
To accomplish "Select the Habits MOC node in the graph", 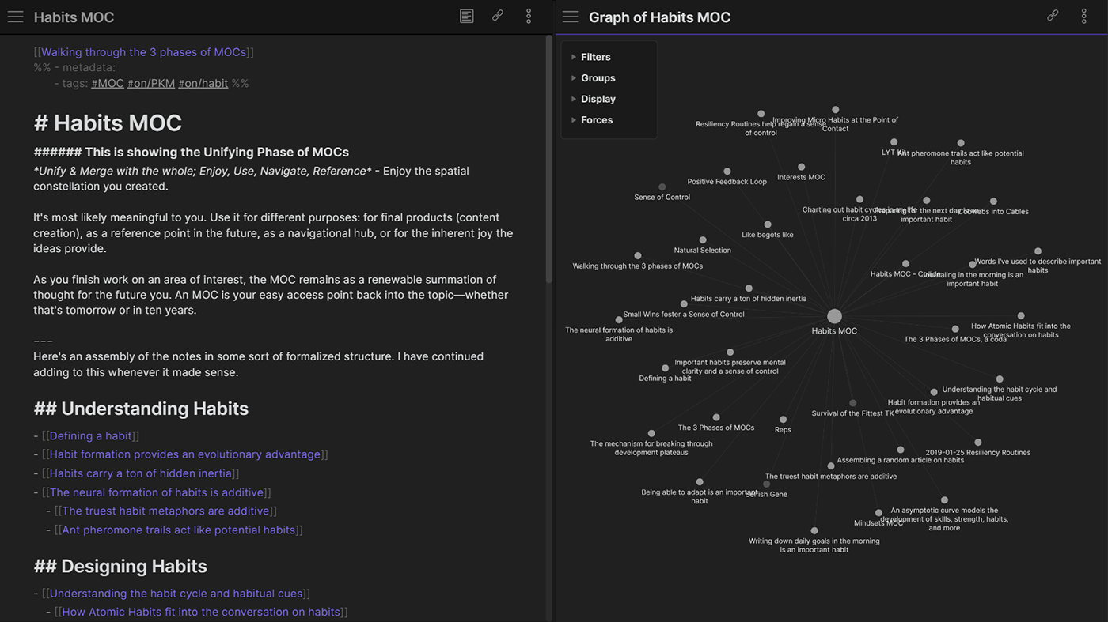I will pos(834,315).
